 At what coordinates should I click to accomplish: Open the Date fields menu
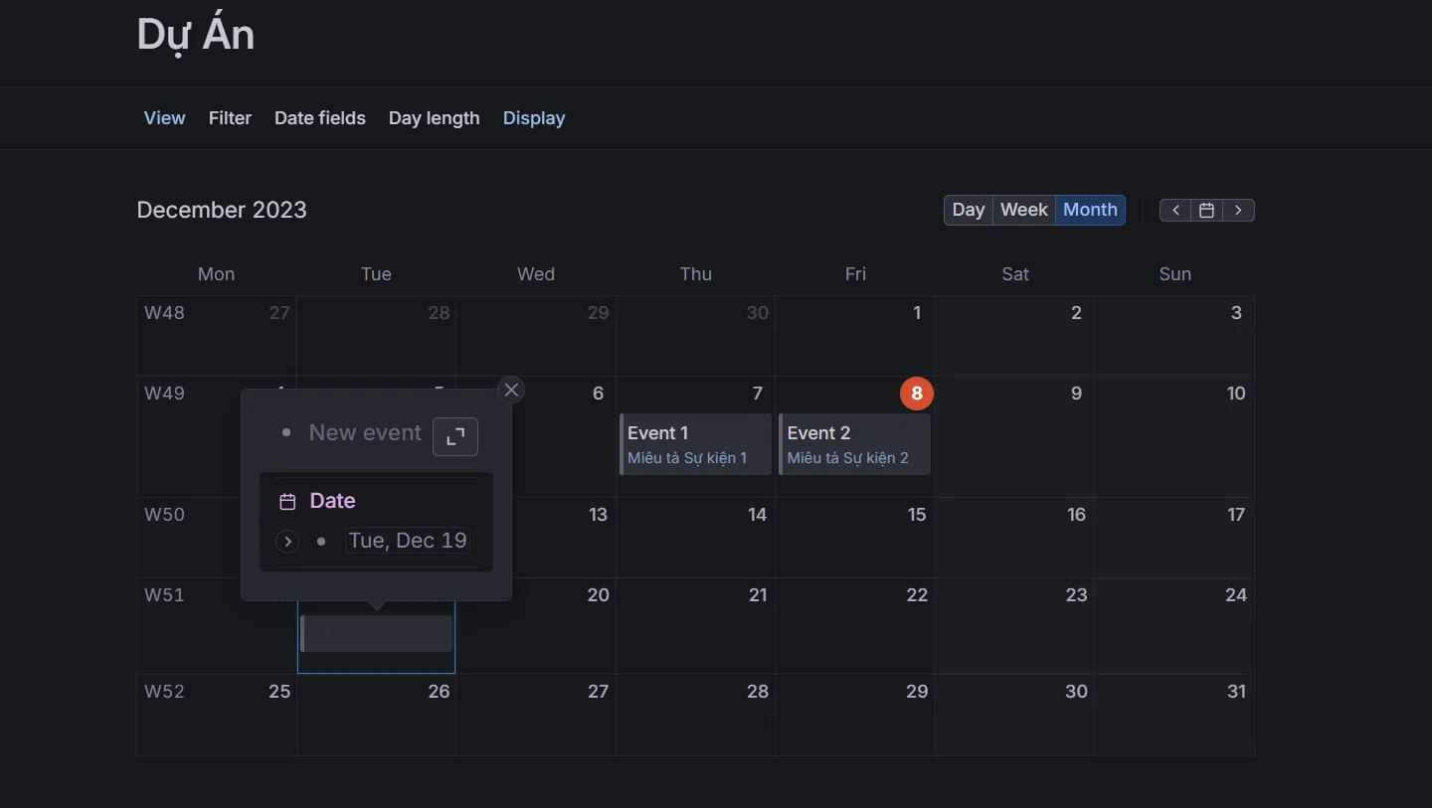pyautogui.click(x=320, y=118)
